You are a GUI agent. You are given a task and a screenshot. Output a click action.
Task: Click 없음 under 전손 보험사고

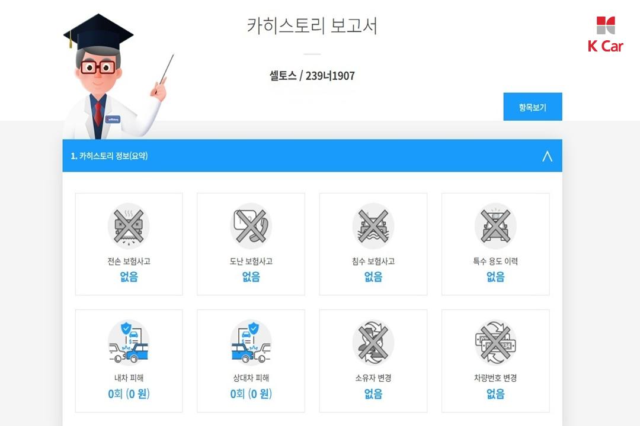[129, 277]
